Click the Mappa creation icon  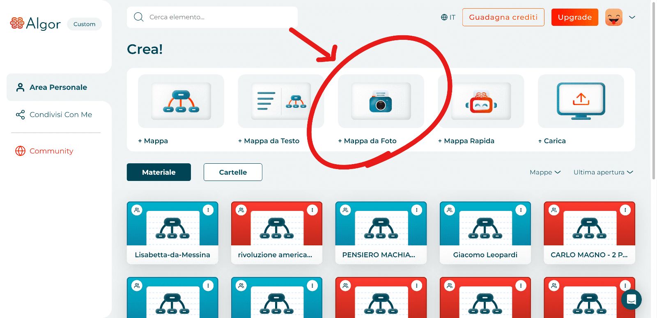[181, 101]
